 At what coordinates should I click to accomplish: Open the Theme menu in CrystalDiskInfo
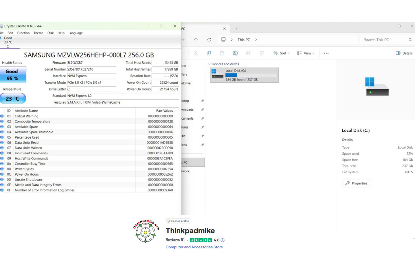(38, 33)
